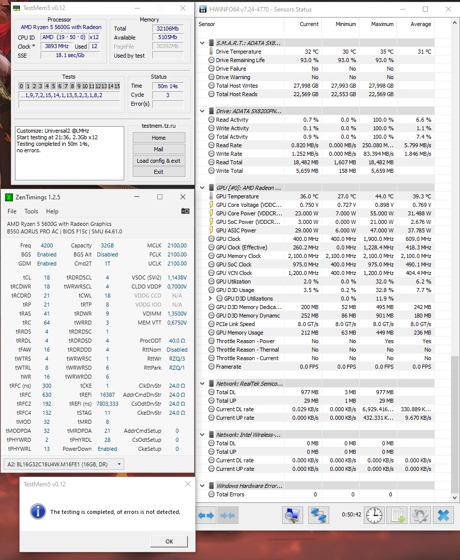
Task: Open HWiNFO settings gear icon
Action: tap(420, 515)
